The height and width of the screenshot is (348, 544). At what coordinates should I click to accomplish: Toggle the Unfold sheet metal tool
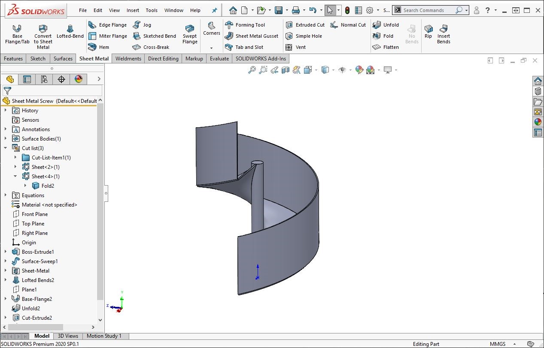point(386,25)
